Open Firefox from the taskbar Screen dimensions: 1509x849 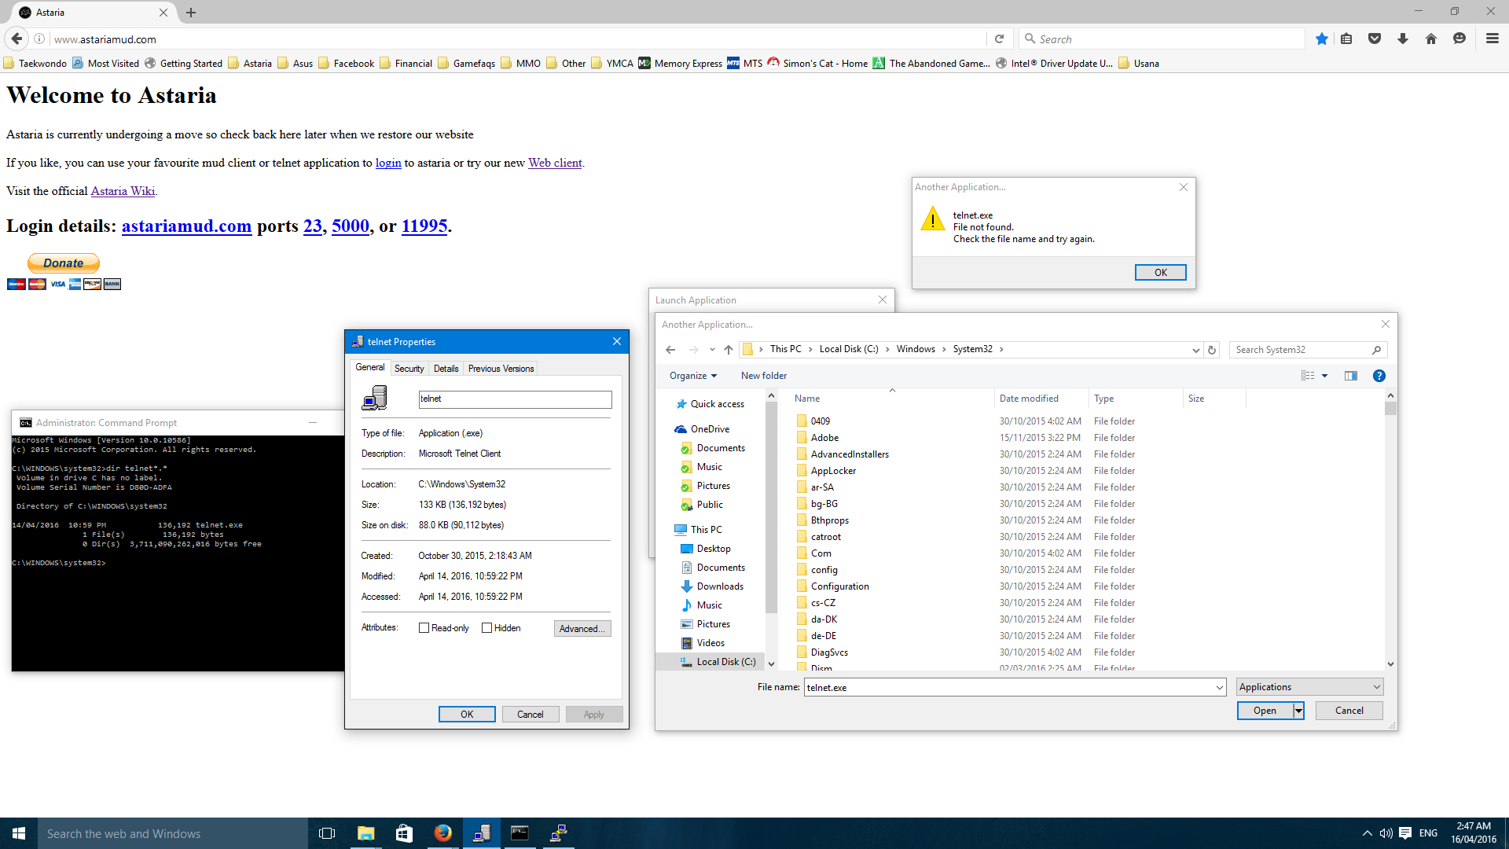pos(442,833)
